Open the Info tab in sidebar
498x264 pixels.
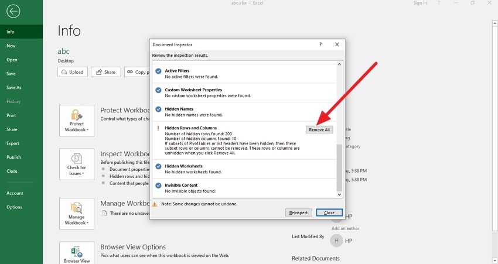(x=21, y=32)
